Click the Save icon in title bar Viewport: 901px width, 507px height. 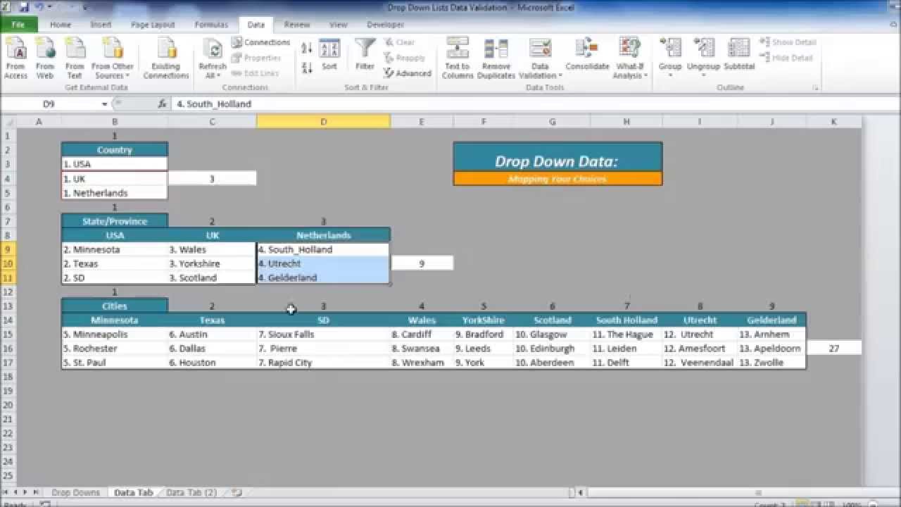[24, 7]
